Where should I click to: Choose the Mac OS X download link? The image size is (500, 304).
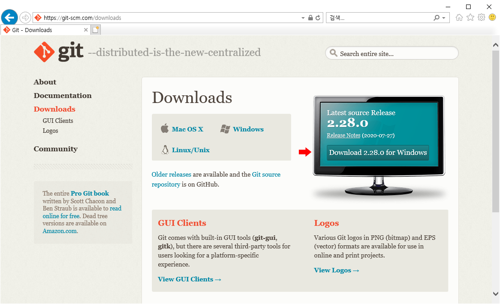point(188,129)
